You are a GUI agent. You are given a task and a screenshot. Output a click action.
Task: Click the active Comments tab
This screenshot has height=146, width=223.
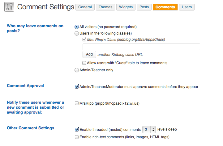(165, 7)
